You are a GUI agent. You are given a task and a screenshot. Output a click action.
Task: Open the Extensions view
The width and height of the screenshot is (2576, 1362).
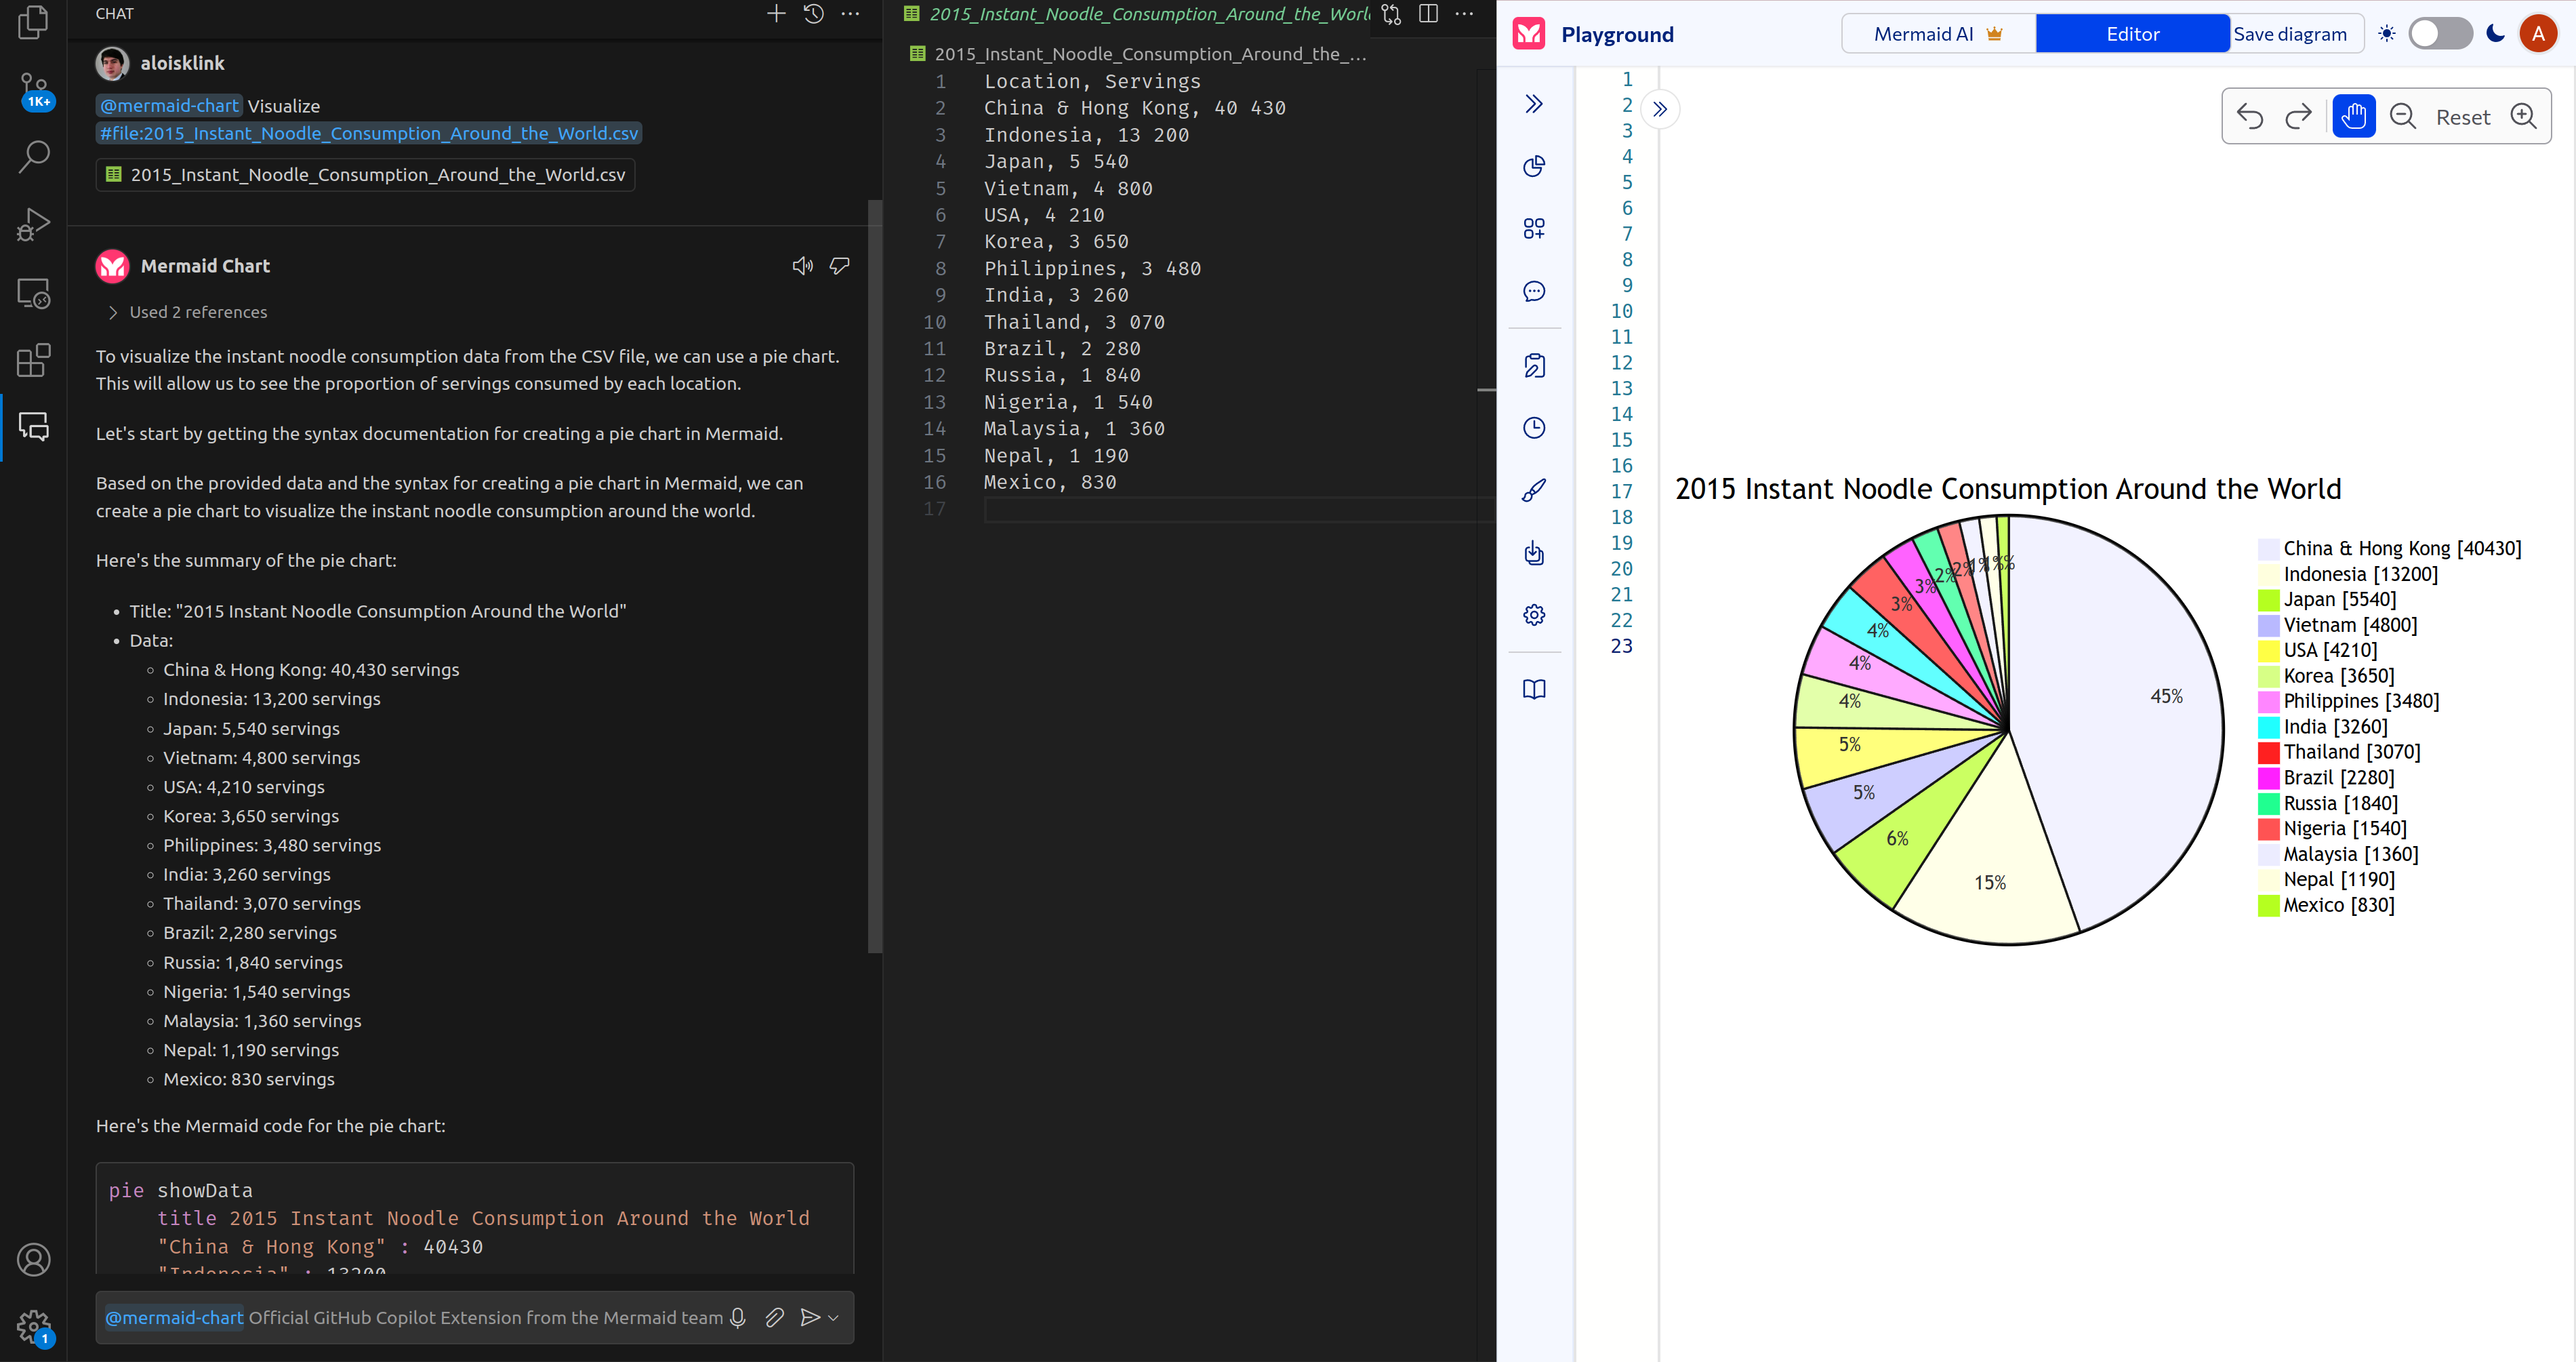pos(33,360)
